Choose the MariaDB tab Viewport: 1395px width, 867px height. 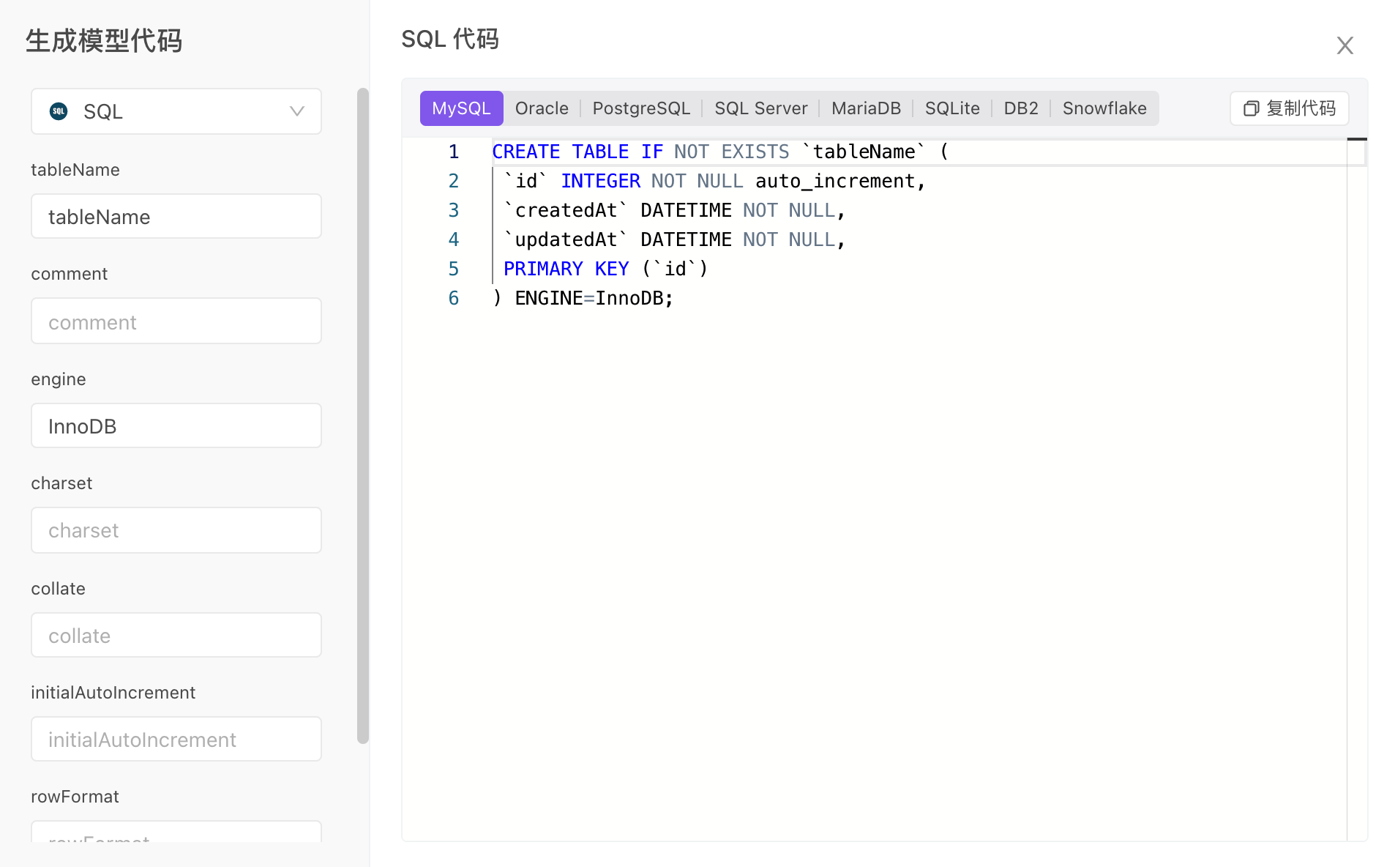(x=866, y=108)
